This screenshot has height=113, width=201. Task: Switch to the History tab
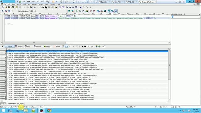click(47, 46)
